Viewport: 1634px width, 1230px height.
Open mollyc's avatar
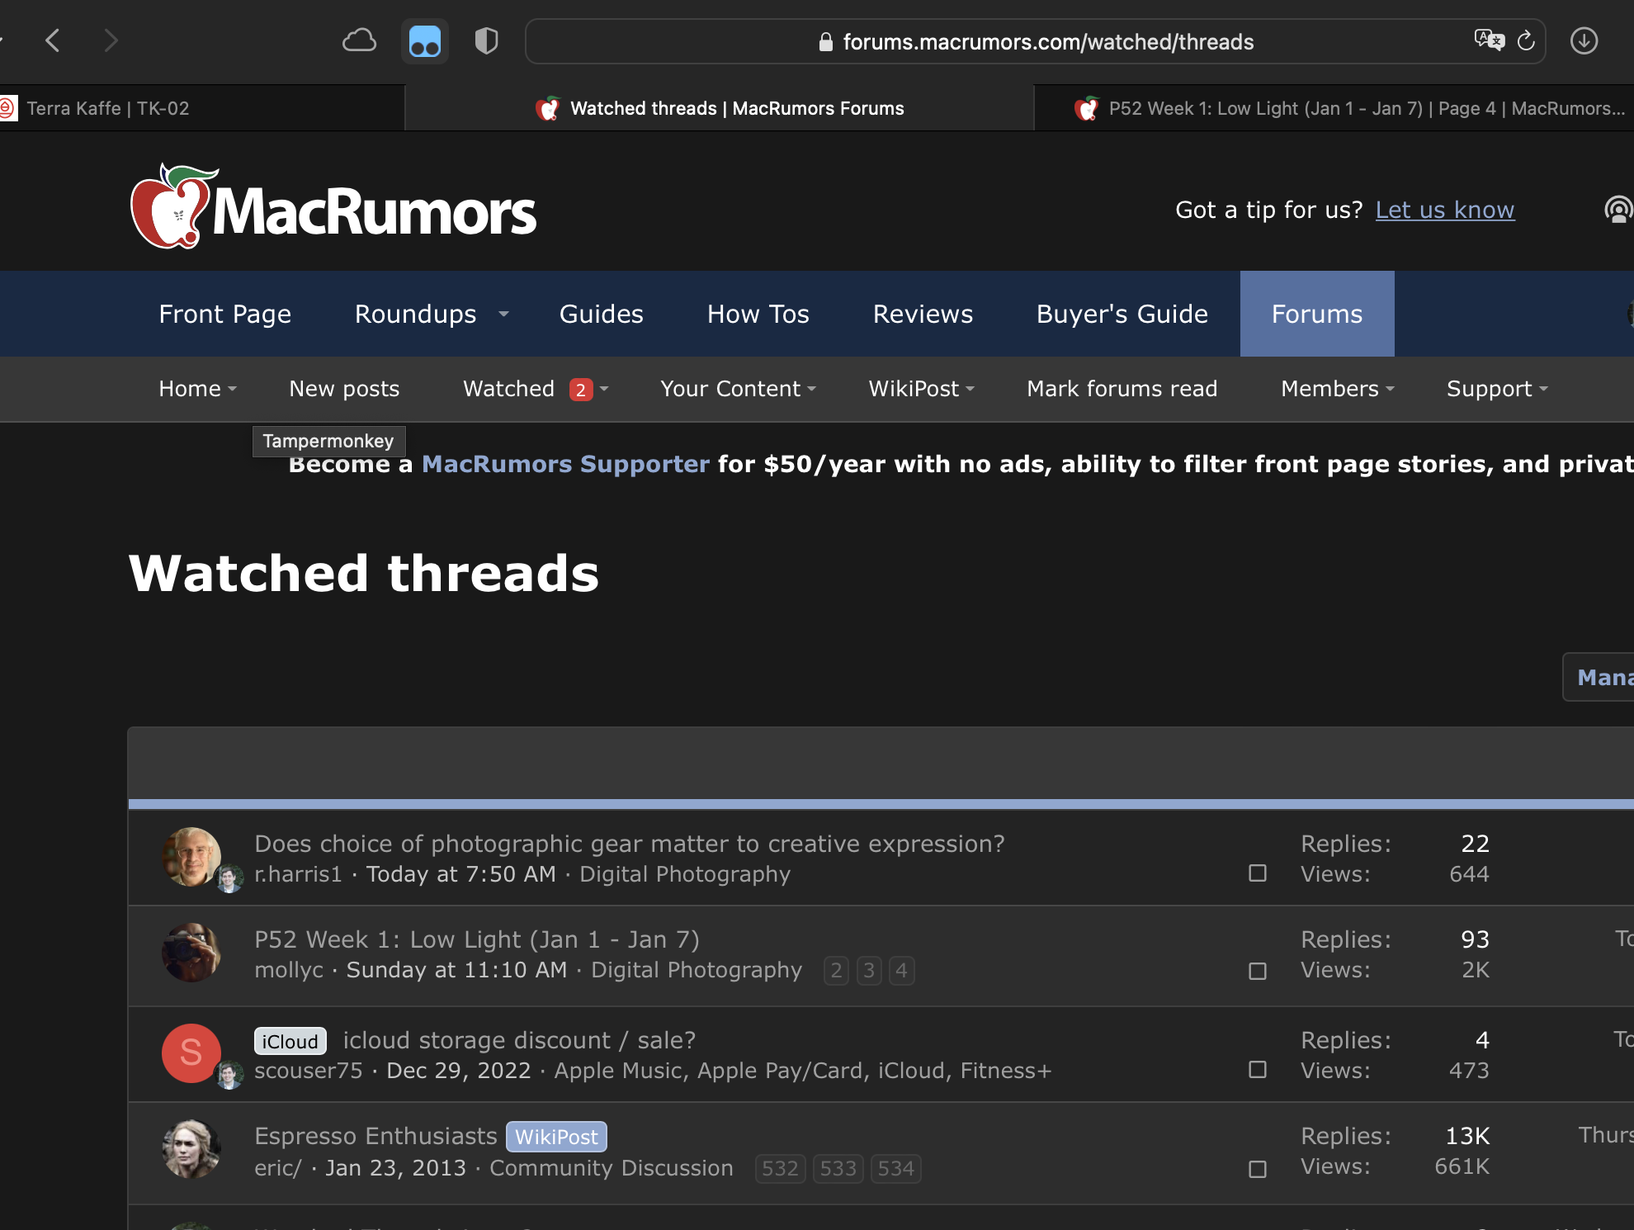191,953
